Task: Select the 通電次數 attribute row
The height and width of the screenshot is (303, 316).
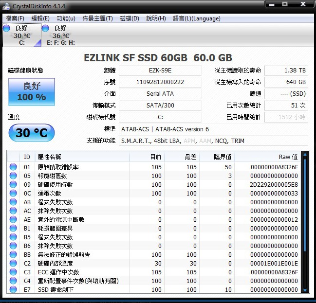Action: [154, 193]
